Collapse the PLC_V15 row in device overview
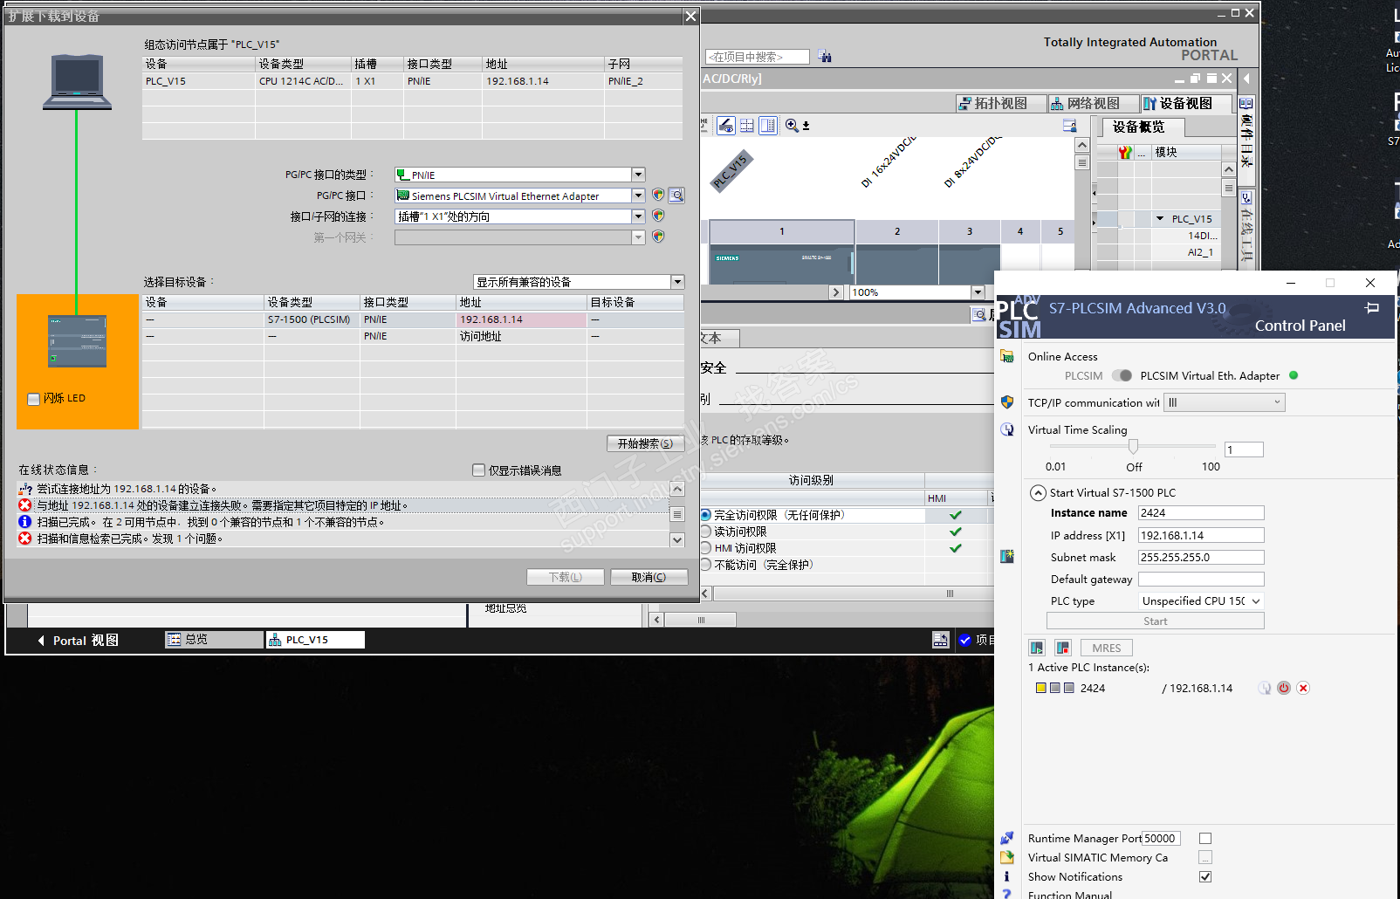 coord(1160,219)
